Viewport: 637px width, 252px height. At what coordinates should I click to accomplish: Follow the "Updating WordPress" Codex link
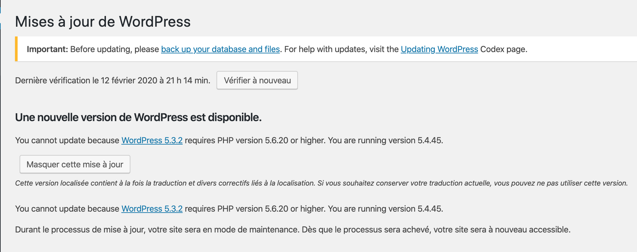pos(439,49)
